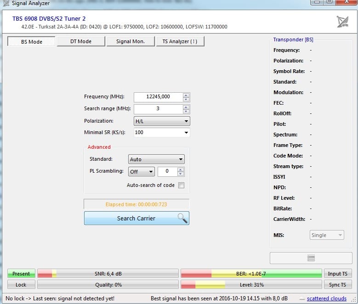Click the Quality 0% meter bar
The image size is (358, 304).
[108, 285]
